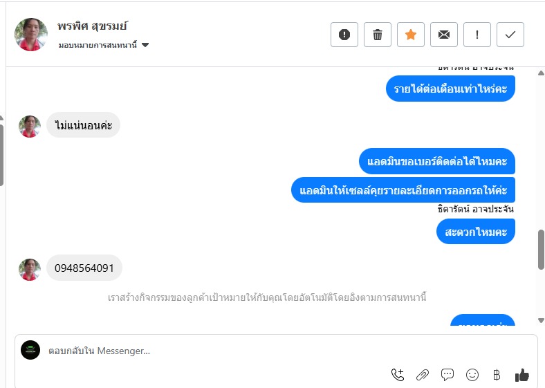Viewport: 545px width, 388px height.
Task: Open saved replies via the speech bubble icon
Action: [447, 374]
